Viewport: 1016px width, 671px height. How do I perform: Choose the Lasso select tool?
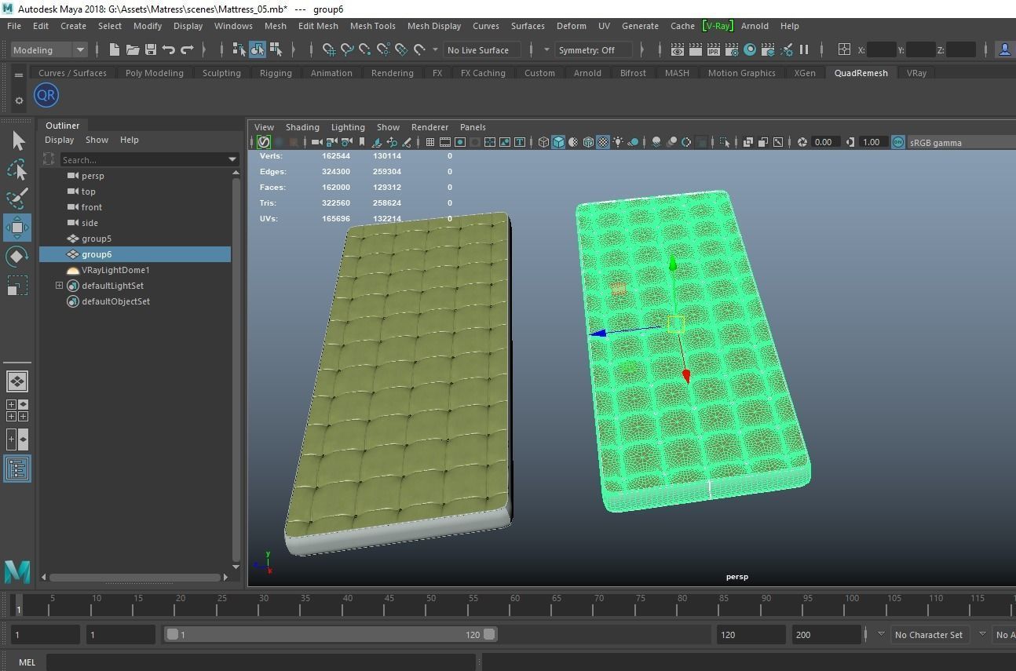point(17,170)
